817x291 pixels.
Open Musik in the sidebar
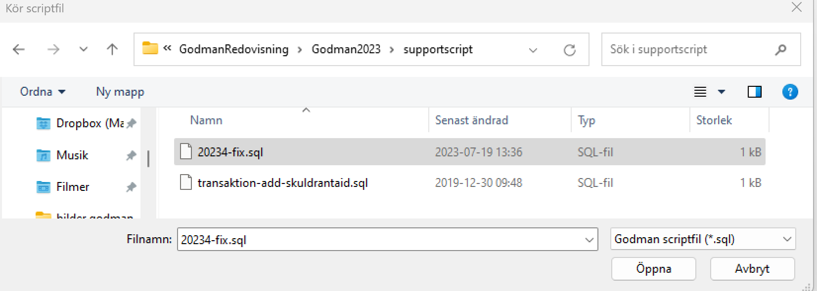(x=72, y=155)
